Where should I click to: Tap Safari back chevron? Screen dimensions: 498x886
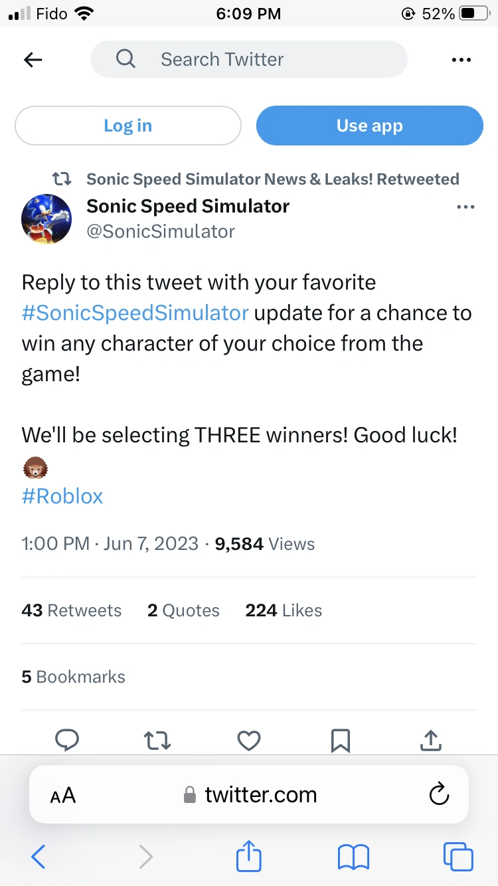pyautogui.click(x=39, y=857)
